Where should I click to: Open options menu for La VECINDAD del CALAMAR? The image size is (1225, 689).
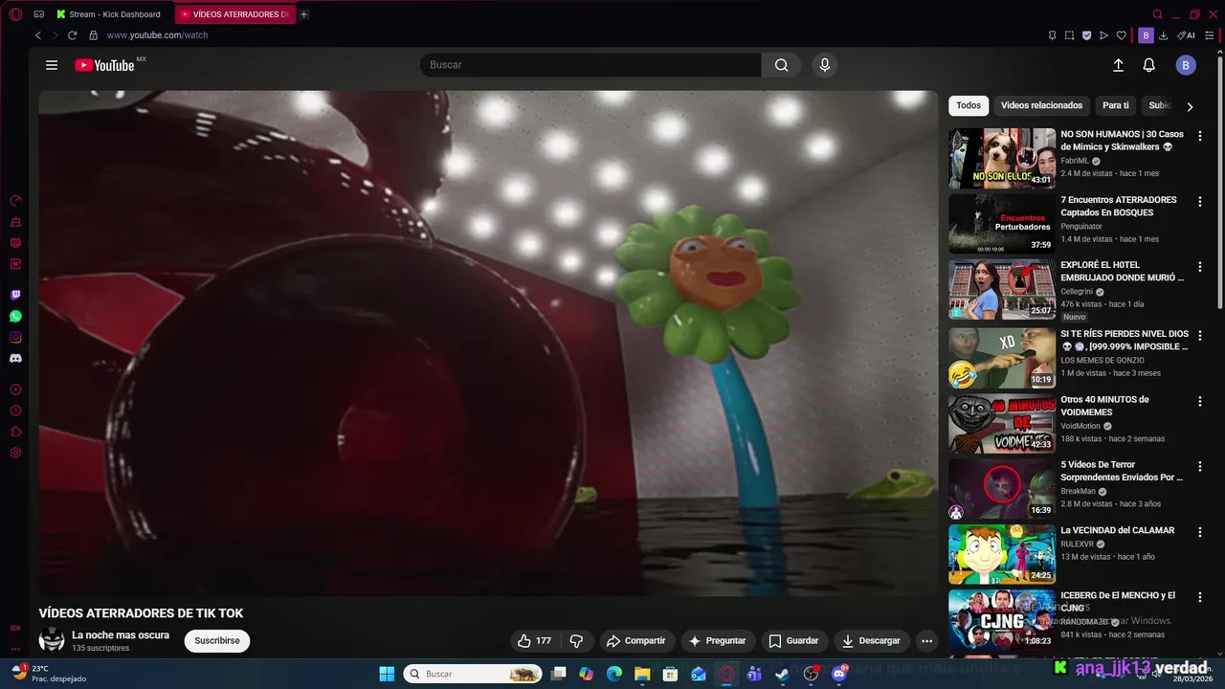pos(1200,532)
